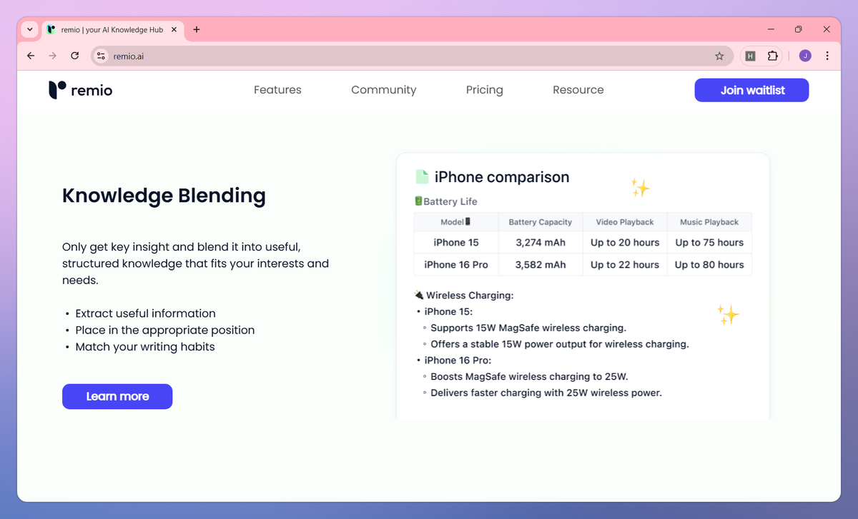Click the Battery Capacity column header
Viewport: 858px width, 519px height.
541,222
